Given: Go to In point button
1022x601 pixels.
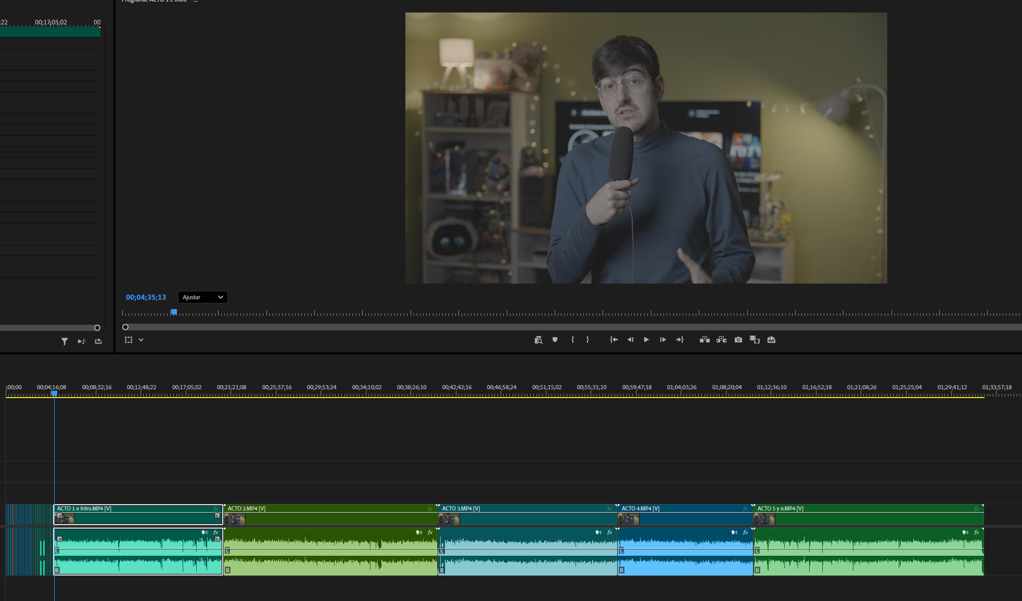Looking at the screenshot, I should (x=614, y=340).
